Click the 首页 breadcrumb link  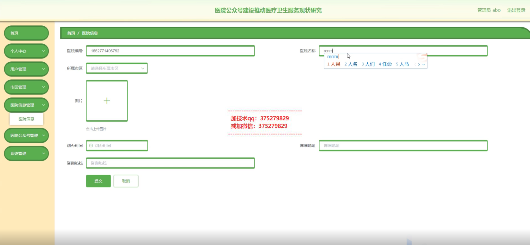pyautogui.click(x=71, y=33)
